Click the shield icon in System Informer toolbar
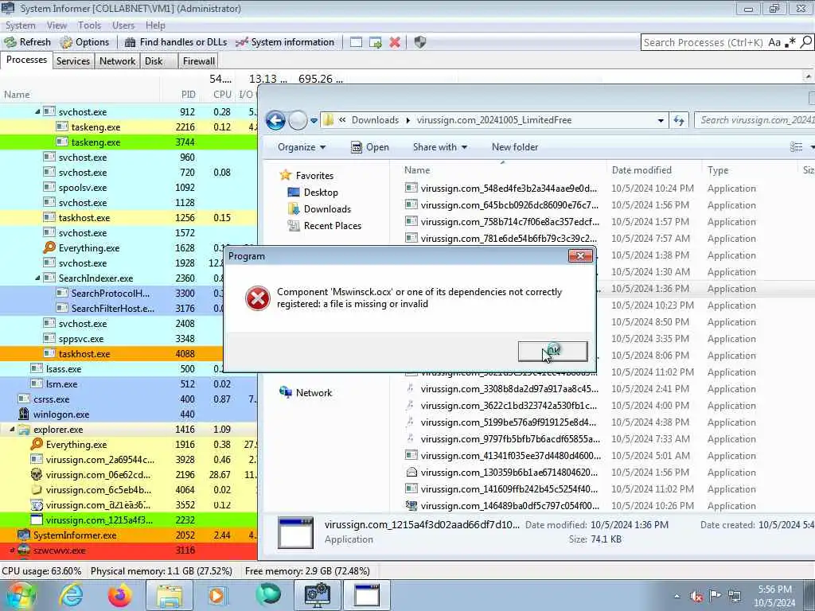815x611 pixels. click(420, 42)
